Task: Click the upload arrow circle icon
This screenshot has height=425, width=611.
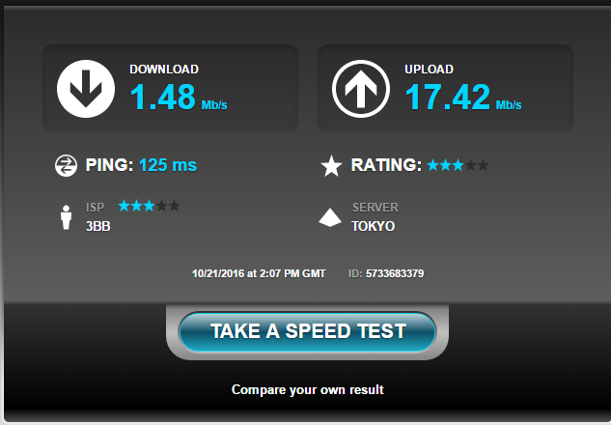Action: click(x=361, y=89)
